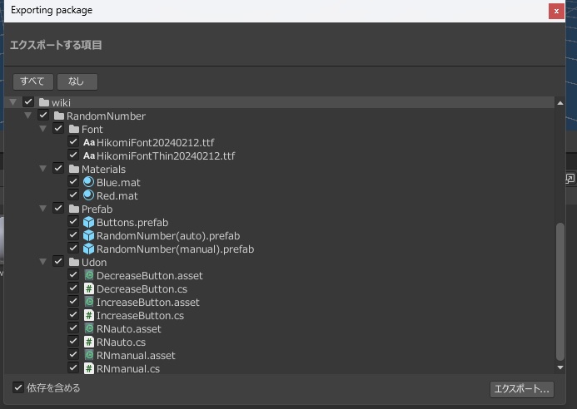
Task: Click the RNauto.cs script icon
Action: 89,342
